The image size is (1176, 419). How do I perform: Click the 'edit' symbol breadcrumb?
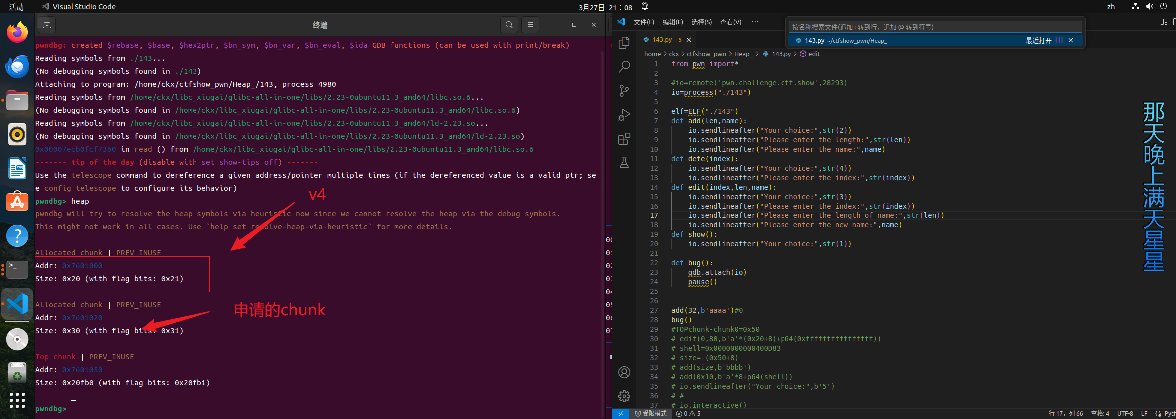810,54
